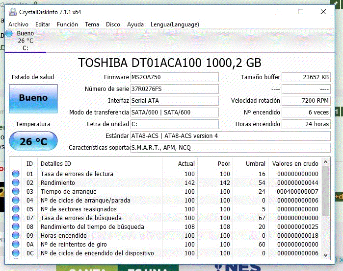Click the Firmware value field MS2OA750
Screen dimensions: 343x271
pos(174,78)
